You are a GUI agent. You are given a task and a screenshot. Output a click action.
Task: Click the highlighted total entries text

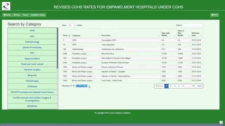coord(82,86)
